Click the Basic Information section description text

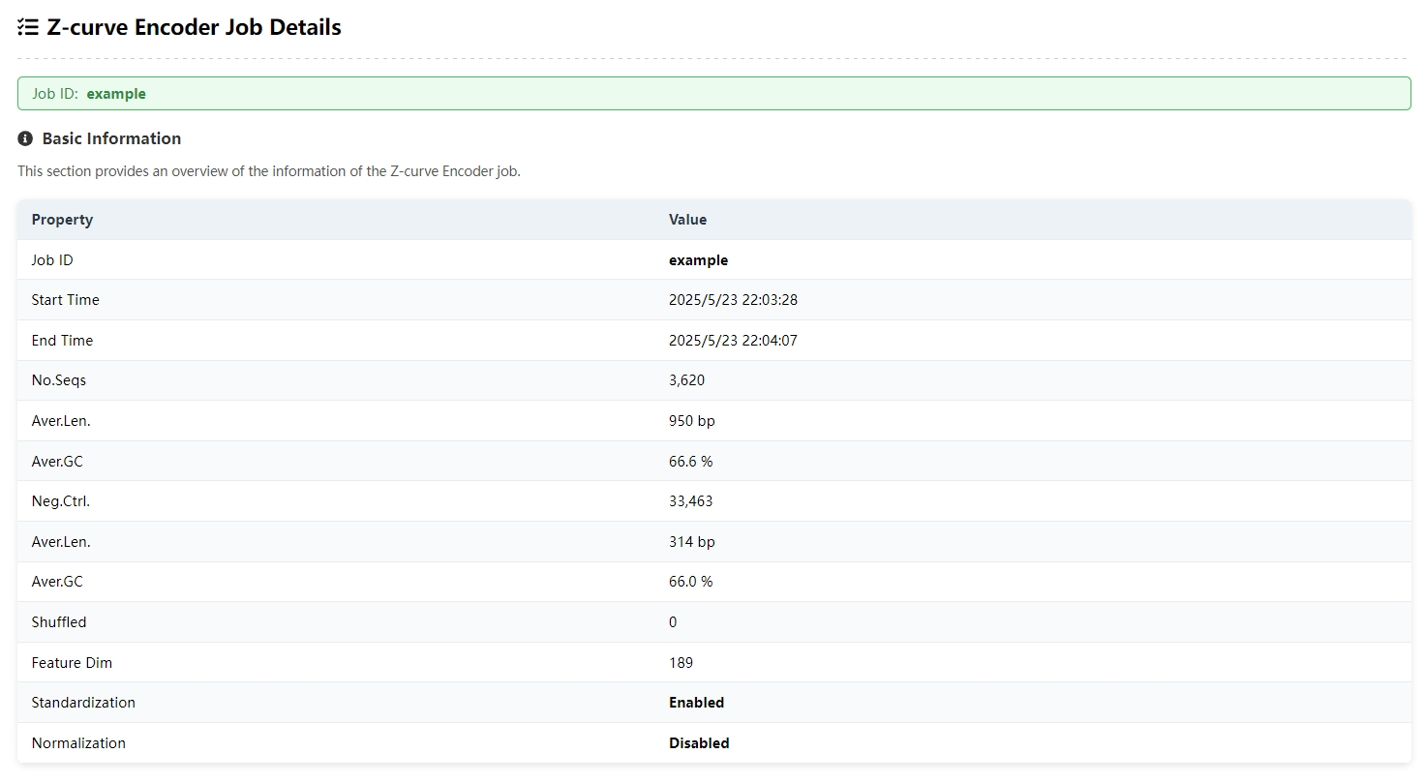pyautogui.click(x=269, y=171)
